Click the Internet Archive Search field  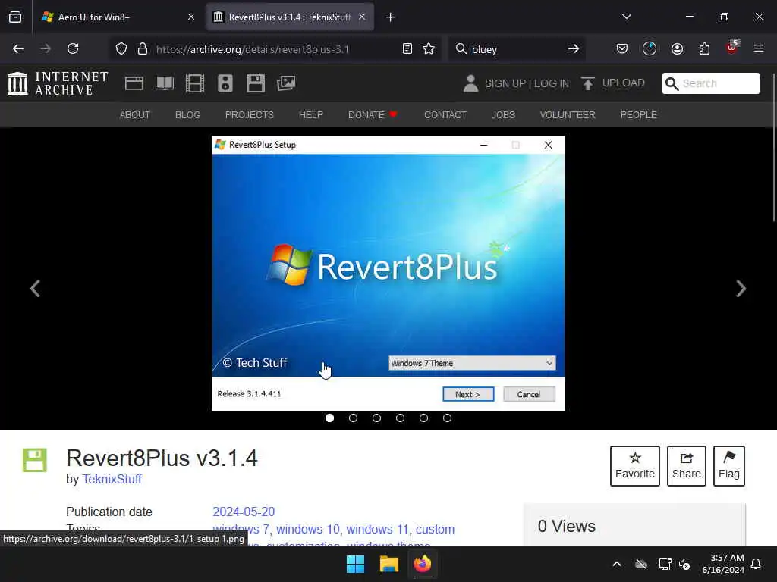710,83
